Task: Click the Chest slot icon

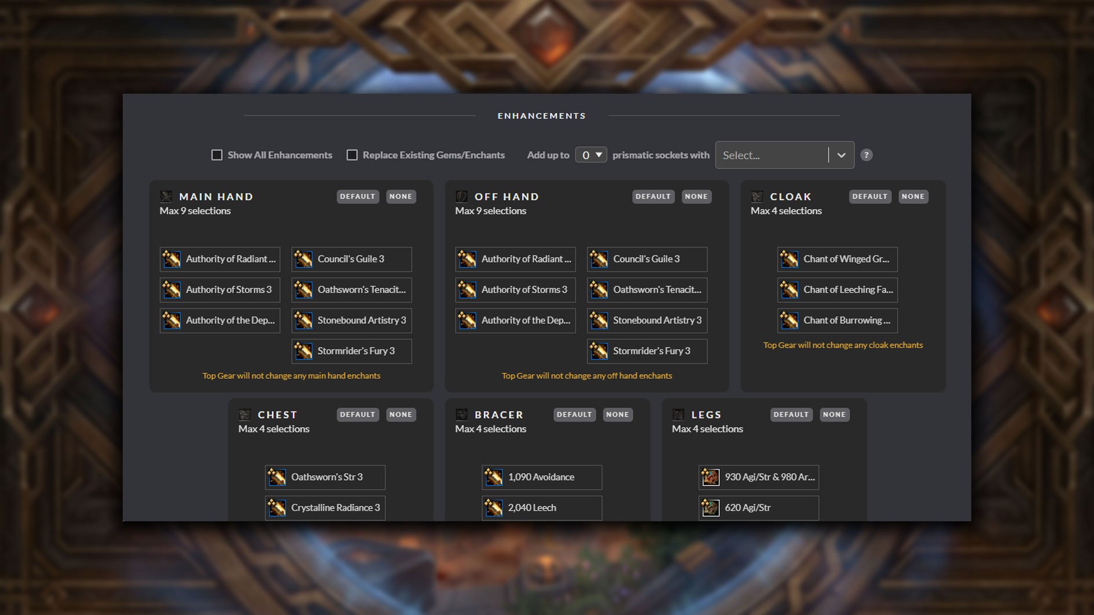Action: tap(245, 415)
